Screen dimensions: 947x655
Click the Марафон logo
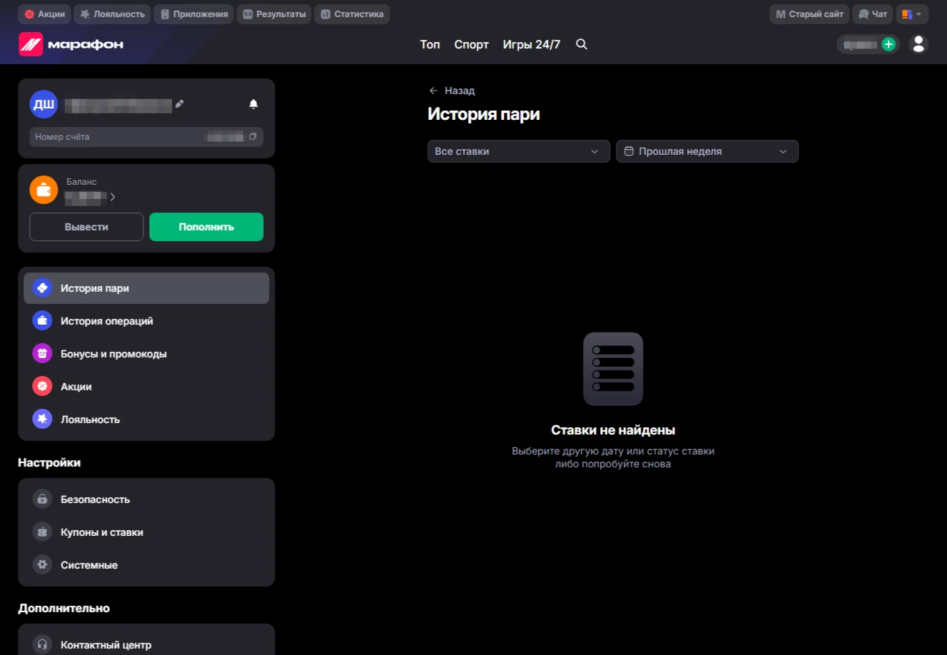coord(71,44)
